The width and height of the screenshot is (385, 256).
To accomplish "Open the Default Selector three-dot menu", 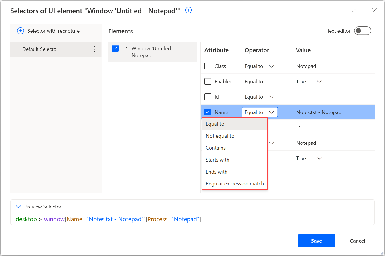I will (x=94, y=49).
